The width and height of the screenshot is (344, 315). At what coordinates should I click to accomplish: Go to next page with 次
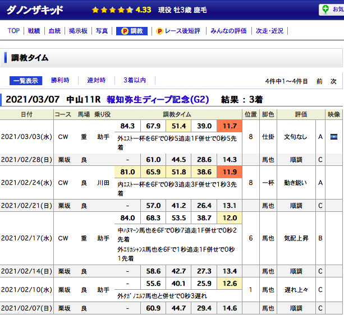click(333, 81)
